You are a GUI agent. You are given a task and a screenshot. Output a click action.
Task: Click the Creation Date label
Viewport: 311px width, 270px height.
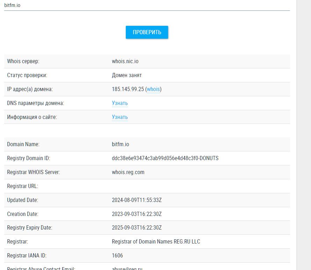click(23, 214)
